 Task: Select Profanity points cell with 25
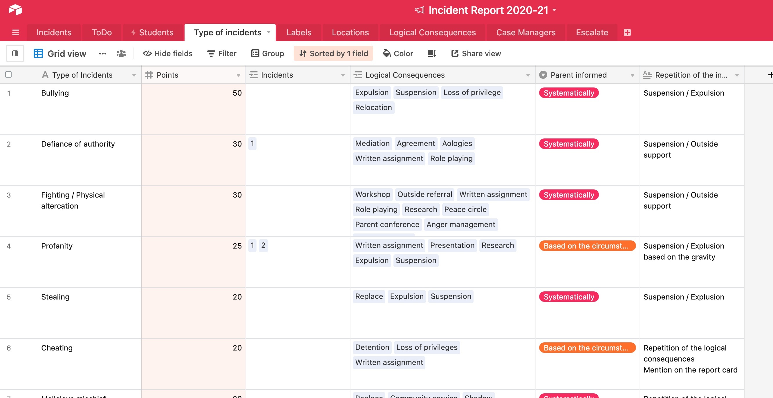(x=194, y=262)
